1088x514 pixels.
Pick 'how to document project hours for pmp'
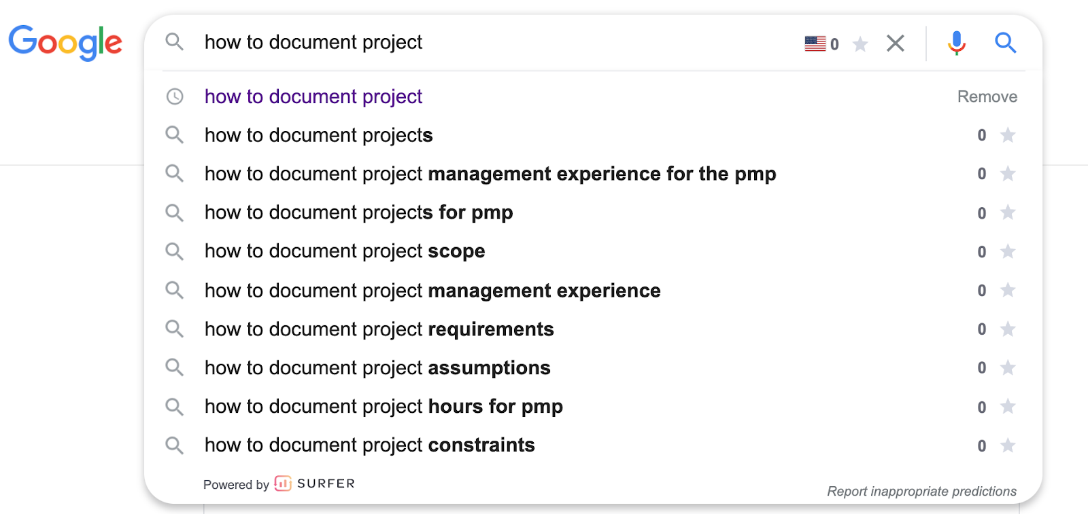[x=384, y=407]
